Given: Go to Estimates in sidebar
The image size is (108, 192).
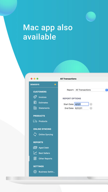Looking at the screenshot, I should click(43, 103).
